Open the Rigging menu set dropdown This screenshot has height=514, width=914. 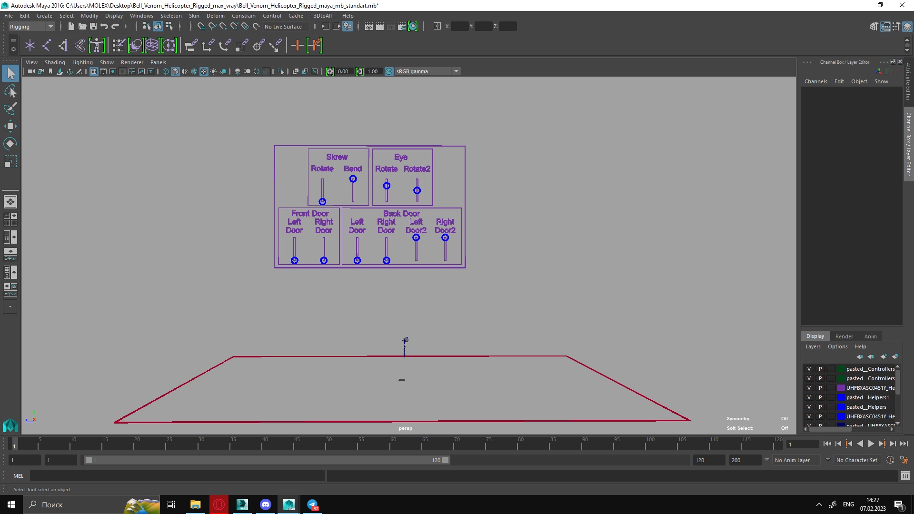pos(50,27)
